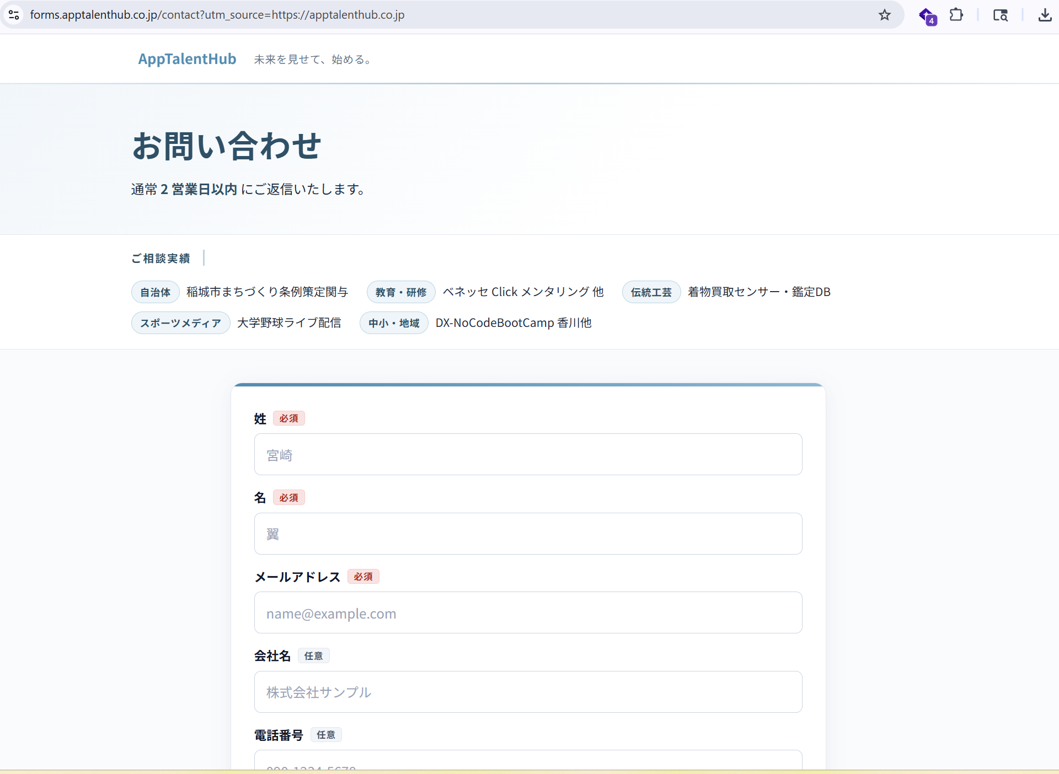This screenshot has height=774, width=1059.
Task: Click the 任意 badge next to 会社名
Action: point(313,655)
